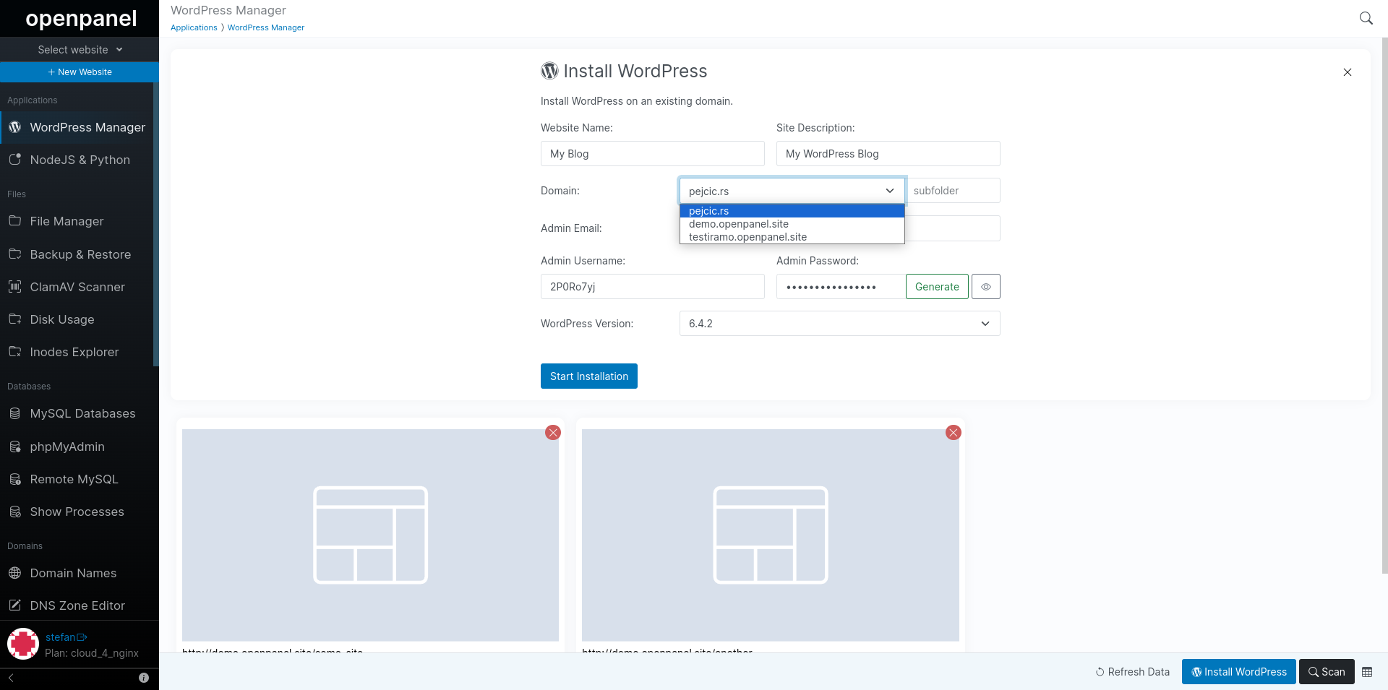Click the NodeJS & Python sidebar icon
This screenshot has width=1388, height=690.
[15, 160]
